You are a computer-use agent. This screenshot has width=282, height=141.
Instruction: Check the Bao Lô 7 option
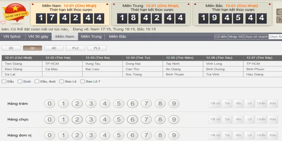pos(82,82)
